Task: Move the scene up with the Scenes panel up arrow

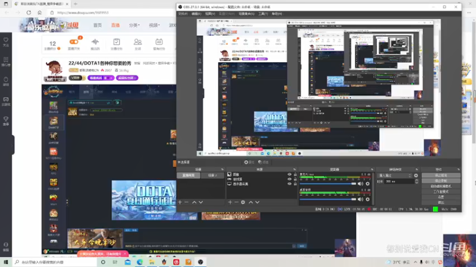Action: tap(195, 202)
